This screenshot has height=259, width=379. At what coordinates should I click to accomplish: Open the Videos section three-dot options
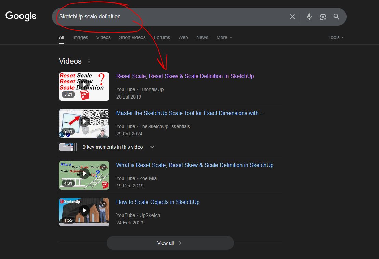(89, 61)
